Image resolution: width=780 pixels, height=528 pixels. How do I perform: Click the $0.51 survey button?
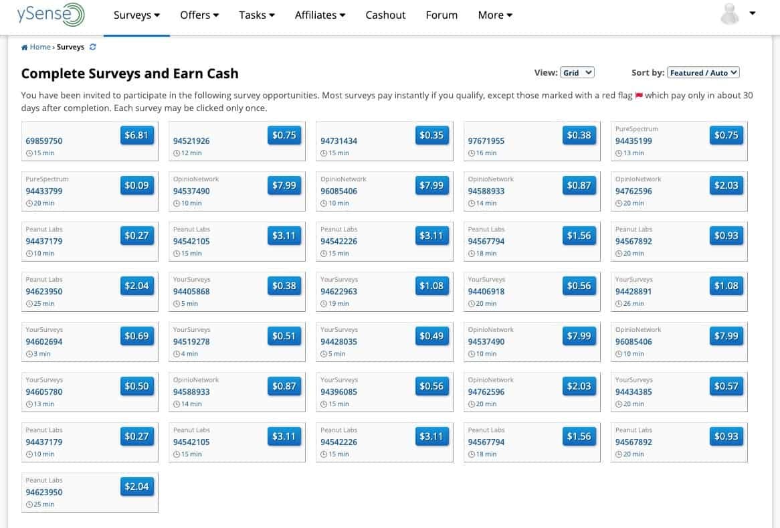tap(284, 337)
